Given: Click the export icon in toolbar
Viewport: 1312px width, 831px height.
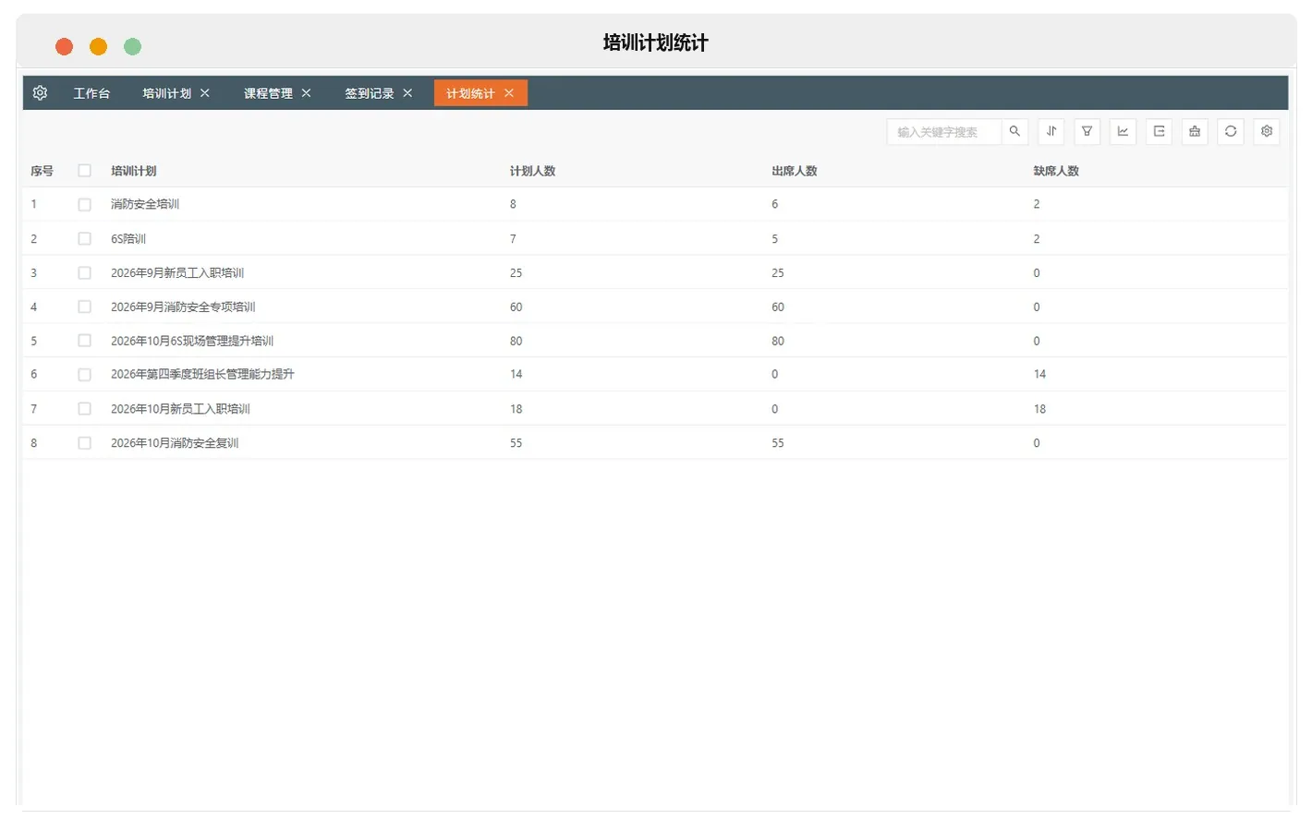Looking at the screenshot, I should tap(1159, 131).
